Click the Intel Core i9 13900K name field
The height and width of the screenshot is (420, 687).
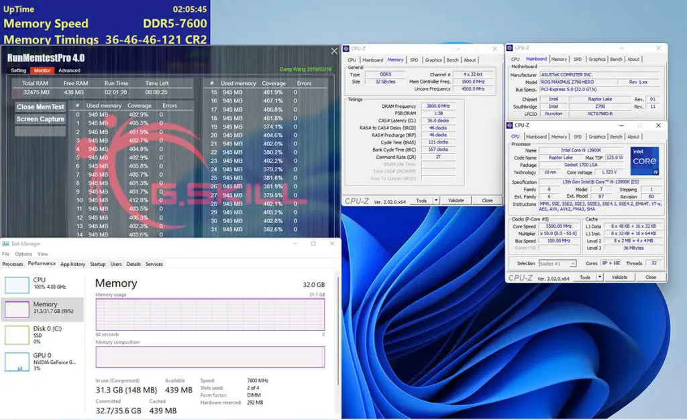click(582, 150)
